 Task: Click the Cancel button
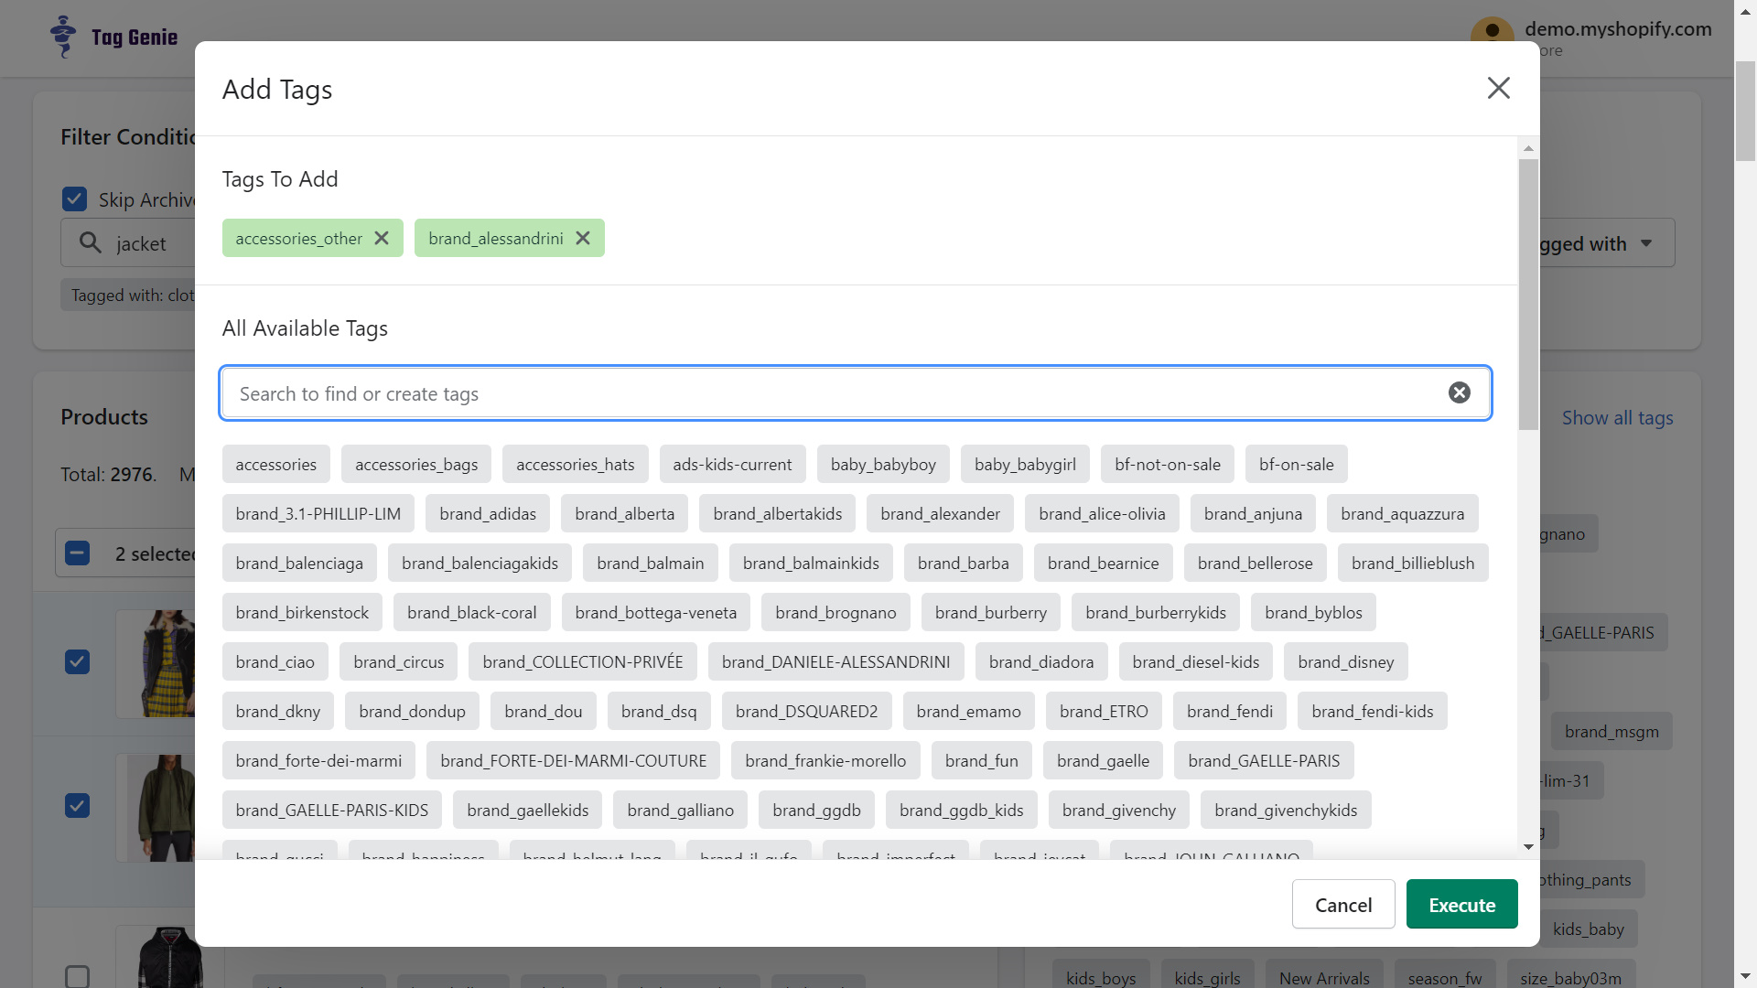coord(1342,904)
